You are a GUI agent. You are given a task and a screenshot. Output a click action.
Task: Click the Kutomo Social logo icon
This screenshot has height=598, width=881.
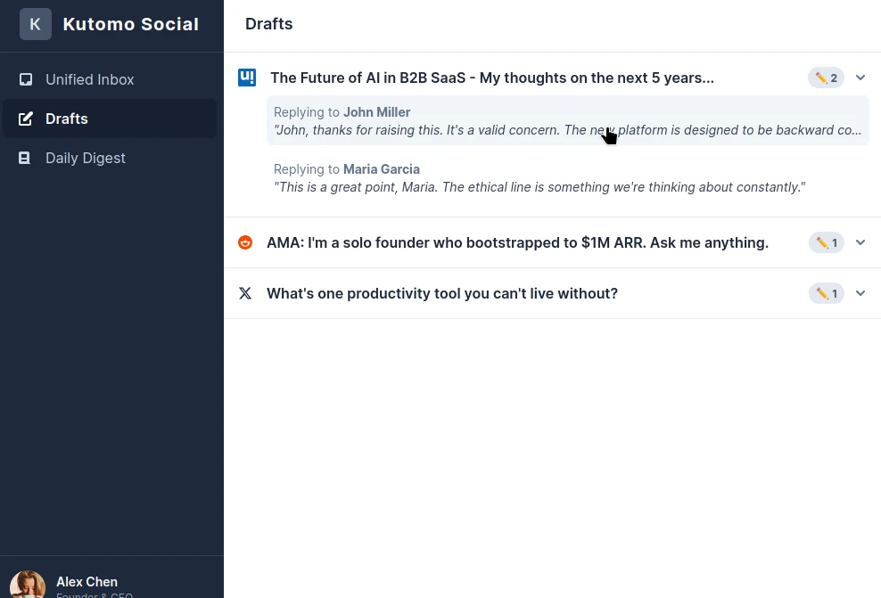pyautogui.click(x=36, y=24)
